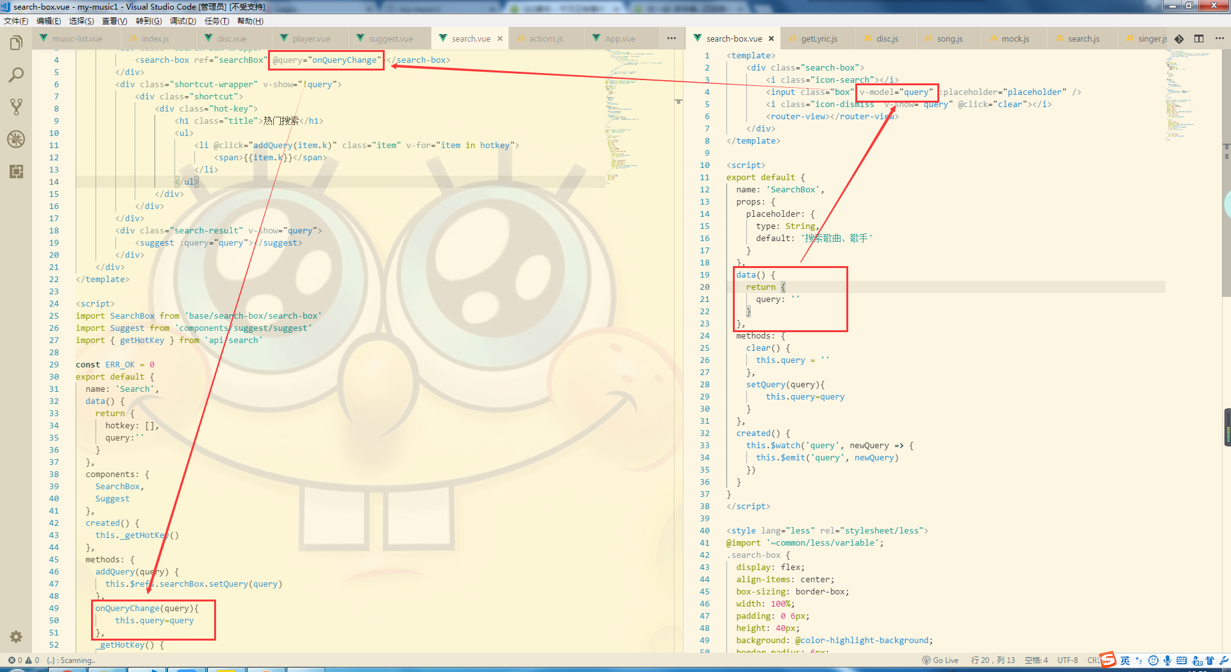
Task: Open the 编辑(E) menu
Action: 49,21
